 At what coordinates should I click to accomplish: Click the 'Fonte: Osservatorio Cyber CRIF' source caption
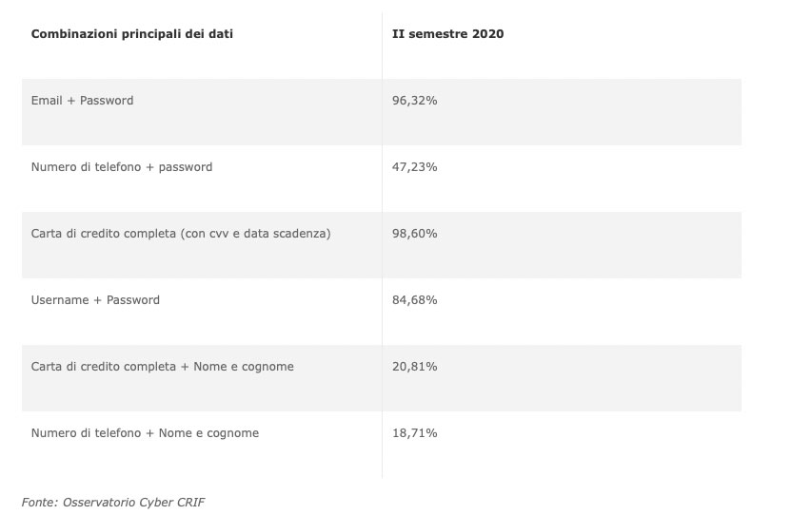(113, 502)
